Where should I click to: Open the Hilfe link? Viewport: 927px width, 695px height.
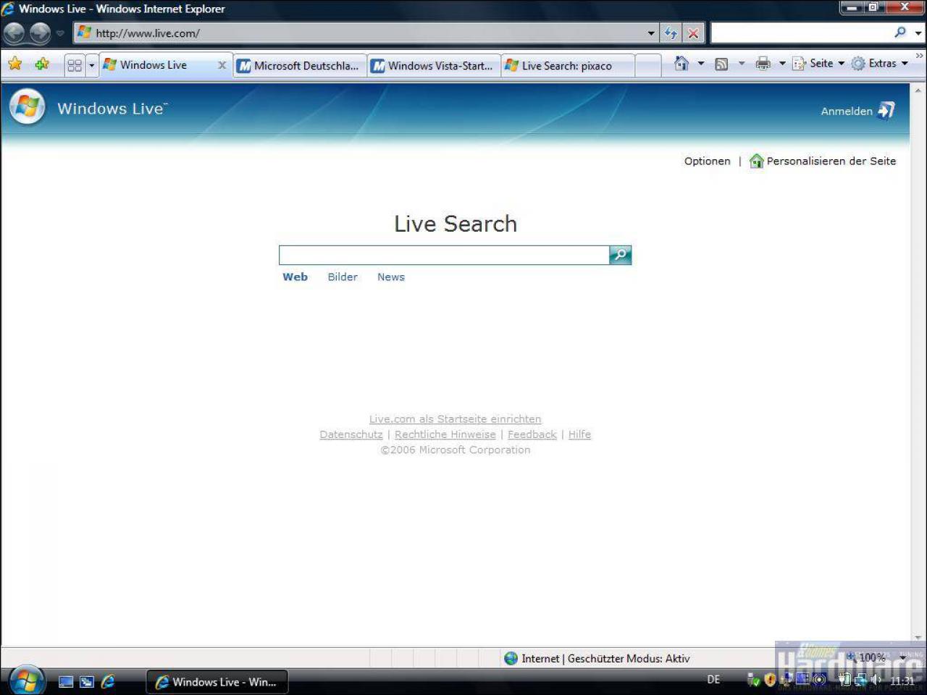(x=579, y=434)
